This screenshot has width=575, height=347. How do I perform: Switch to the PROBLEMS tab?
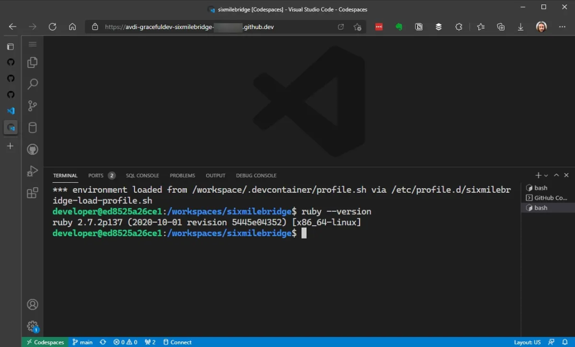[182, 176]
